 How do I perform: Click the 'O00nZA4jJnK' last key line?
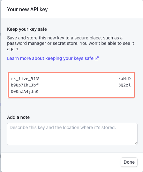[25, 92]
